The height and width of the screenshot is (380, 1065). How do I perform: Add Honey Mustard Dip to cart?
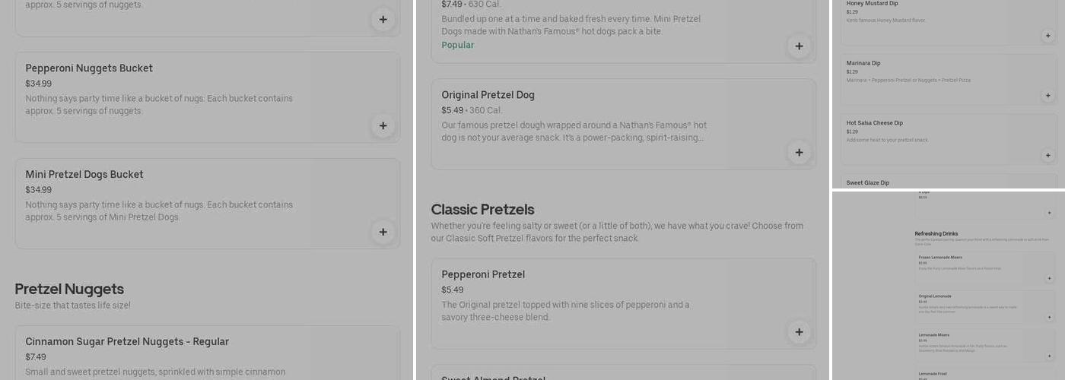1048,36
